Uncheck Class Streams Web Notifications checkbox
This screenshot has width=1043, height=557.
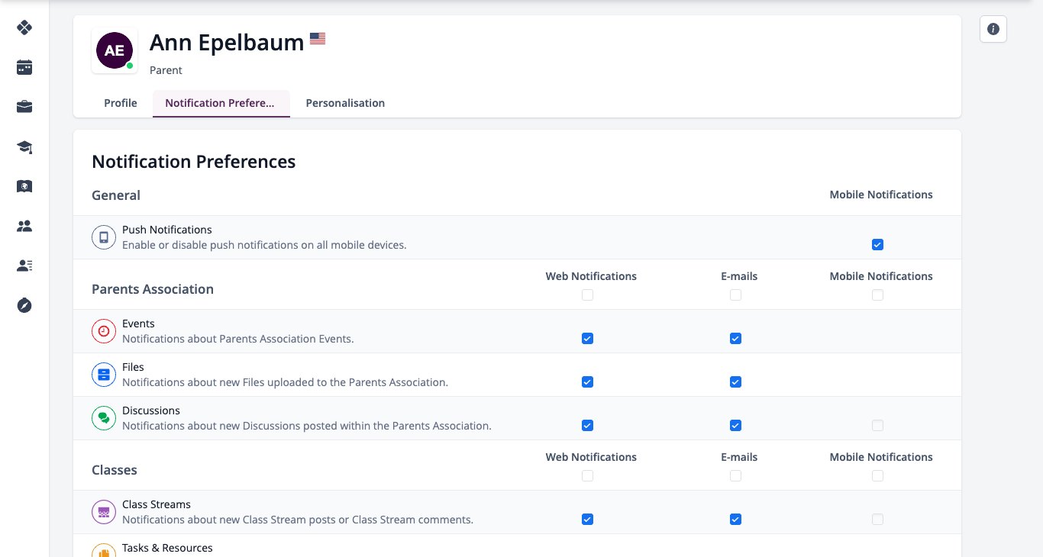[x=587, y=520]
